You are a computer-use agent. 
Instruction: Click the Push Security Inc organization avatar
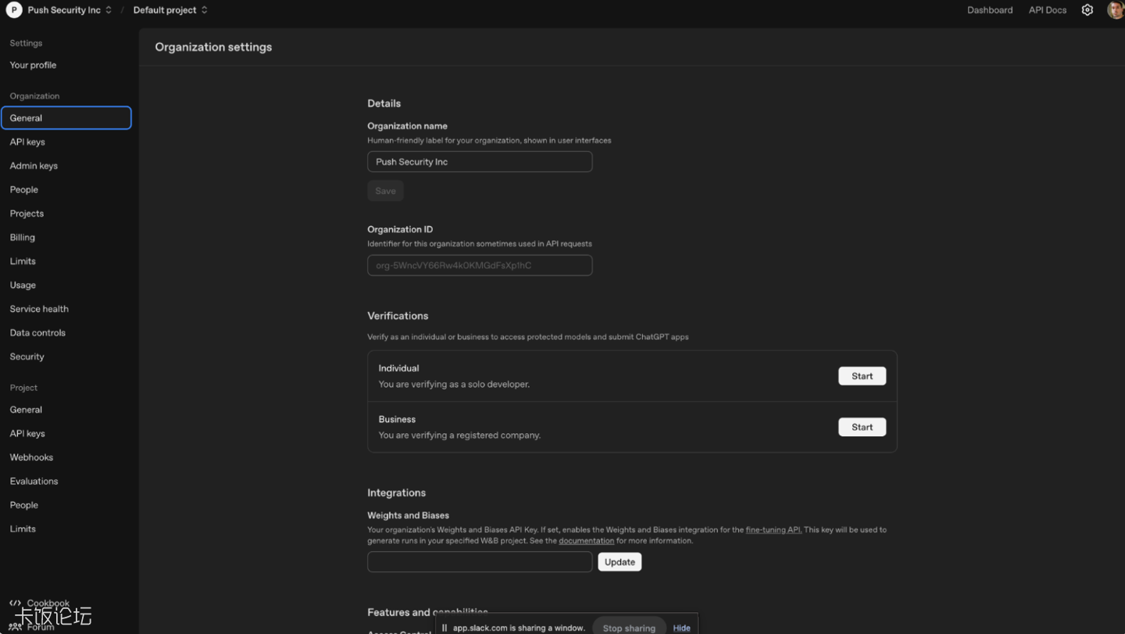pyautogui.click(x=14, y=10)
